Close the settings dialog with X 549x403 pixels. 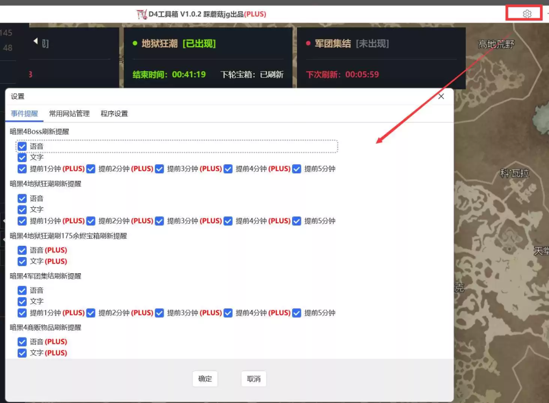[441, 97]
